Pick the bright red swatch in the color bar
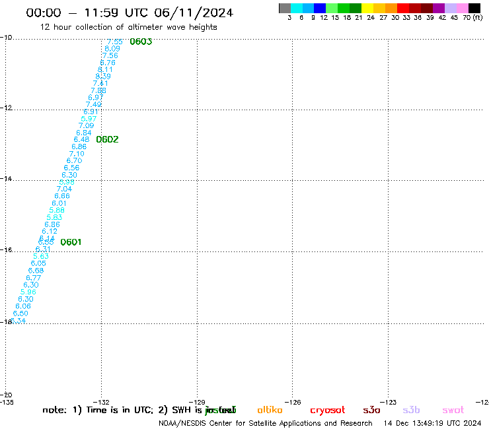 (403, 8)
